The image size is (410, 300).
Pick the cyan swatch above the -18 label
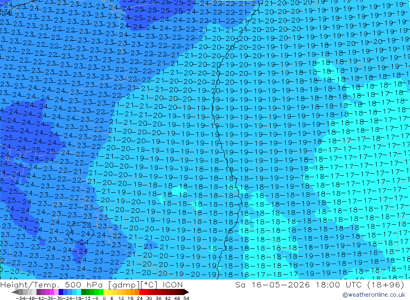pyautogui.click(x=79, y=292)
